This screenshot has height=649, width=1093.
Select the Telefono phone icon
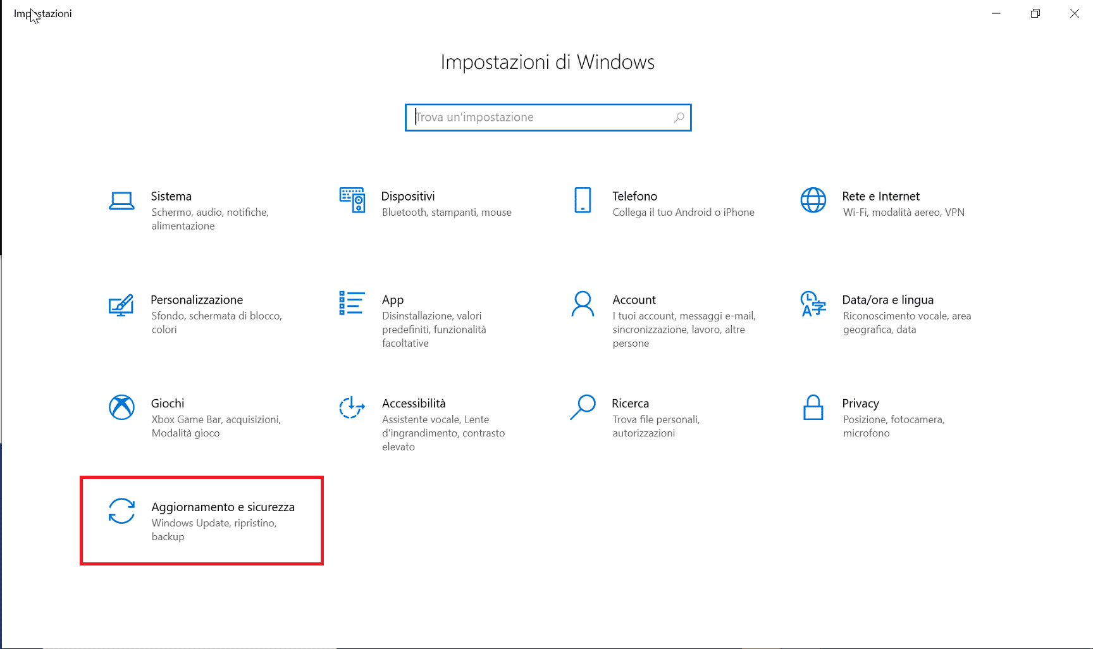[583, 200]
